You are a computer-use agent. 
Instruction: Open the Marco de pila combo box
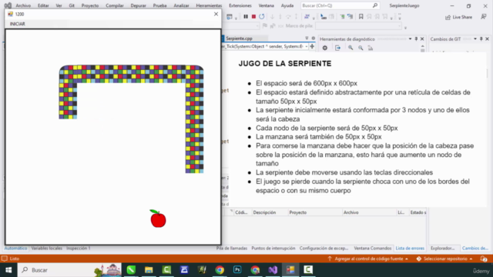tap(358, 26)
